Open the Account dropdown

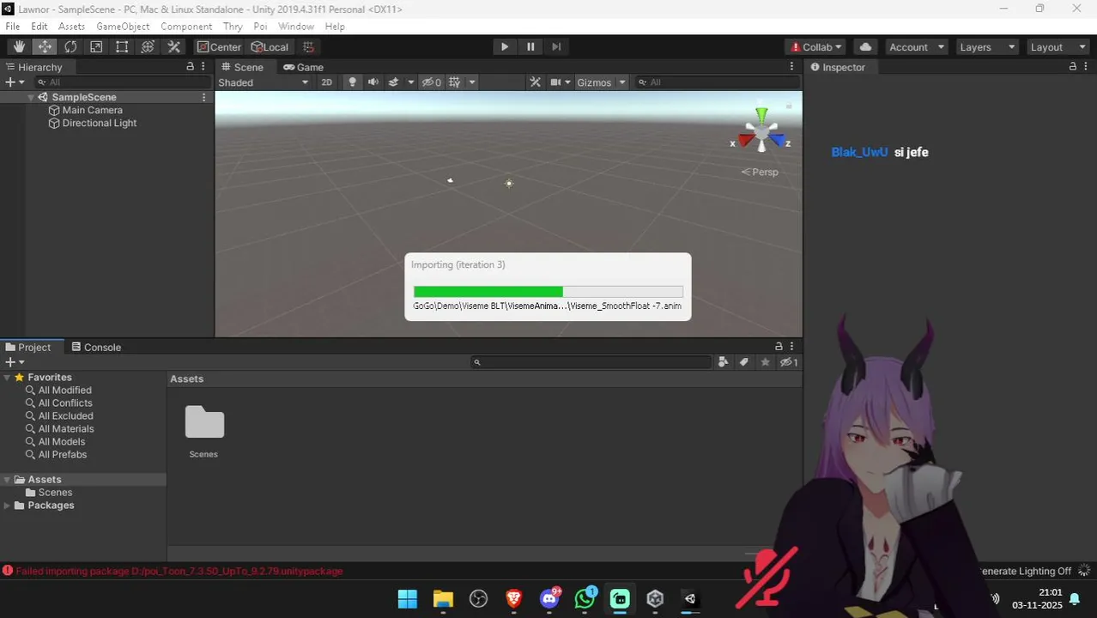click(917, 47)
